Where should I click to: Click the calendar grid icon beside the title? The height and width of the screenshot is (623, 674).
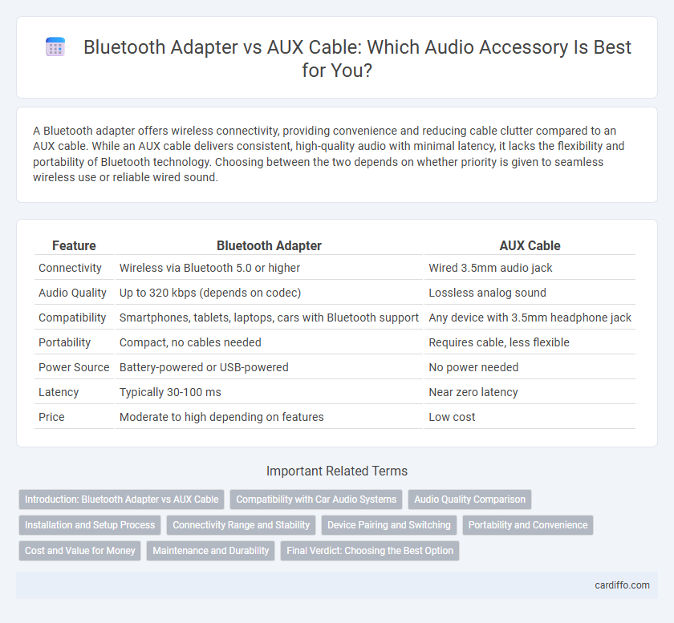55,47
